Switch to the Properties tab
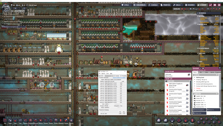 218,72
